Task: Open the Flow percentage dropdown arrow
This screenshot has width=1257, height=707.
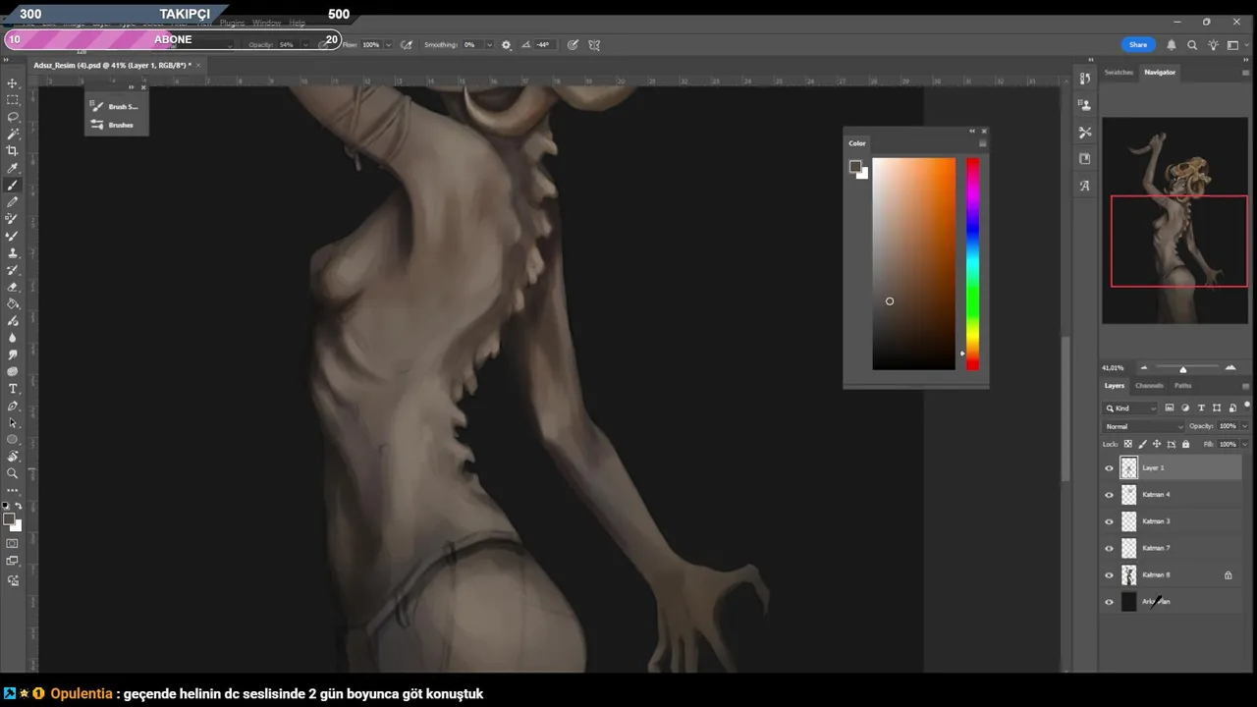Action: pos(389,45)
